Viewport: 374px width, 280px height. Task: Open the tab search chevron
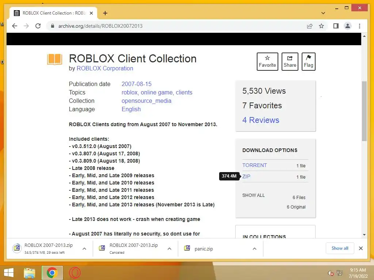tap(323, 13)
